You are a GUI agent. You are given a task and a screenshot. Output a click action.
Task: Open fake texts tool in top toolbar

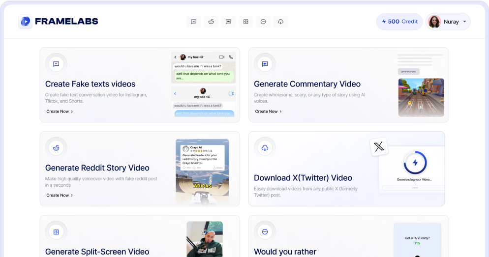coord(194,22)
